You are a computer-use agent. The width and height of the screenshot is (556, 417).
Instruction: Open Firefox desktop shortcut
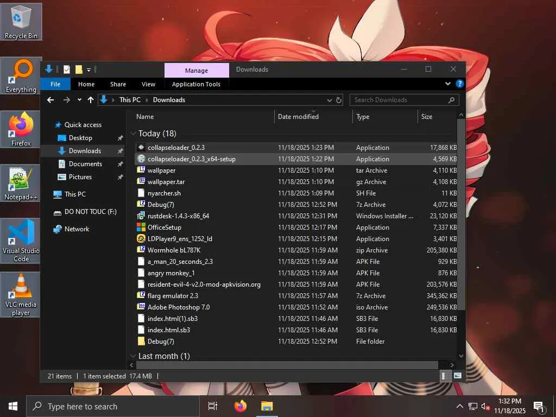pyautogui.click(x=21, y=129)
